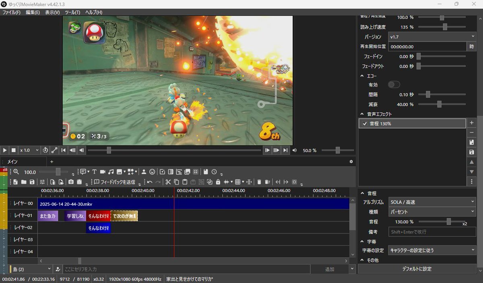The image size is (483, 283).
Task: Click the smiley face item icon
Action: point(152,172)
